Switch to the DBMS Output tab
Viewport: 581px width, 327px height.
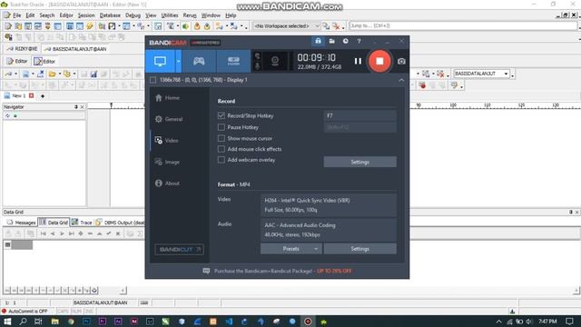(x=120, y=223)
